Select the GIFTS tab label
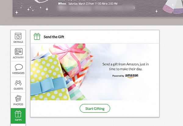This screenshot has width=183, height=126. [x=18, y=120]
